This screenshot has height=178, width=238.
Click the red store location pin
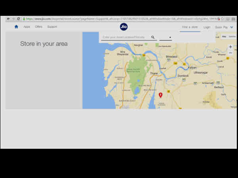pyautogui.click(x=160, y=95)
